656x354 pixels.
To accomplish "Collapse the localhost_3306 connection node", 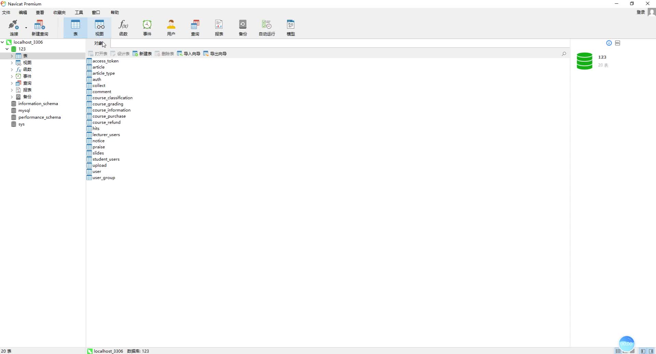I will point(2,42).
